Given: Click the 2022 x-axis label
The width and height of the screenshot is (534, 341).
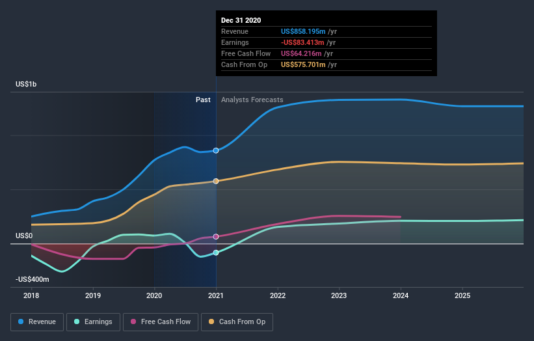Looking at the screenshot, I should point(278,295).
